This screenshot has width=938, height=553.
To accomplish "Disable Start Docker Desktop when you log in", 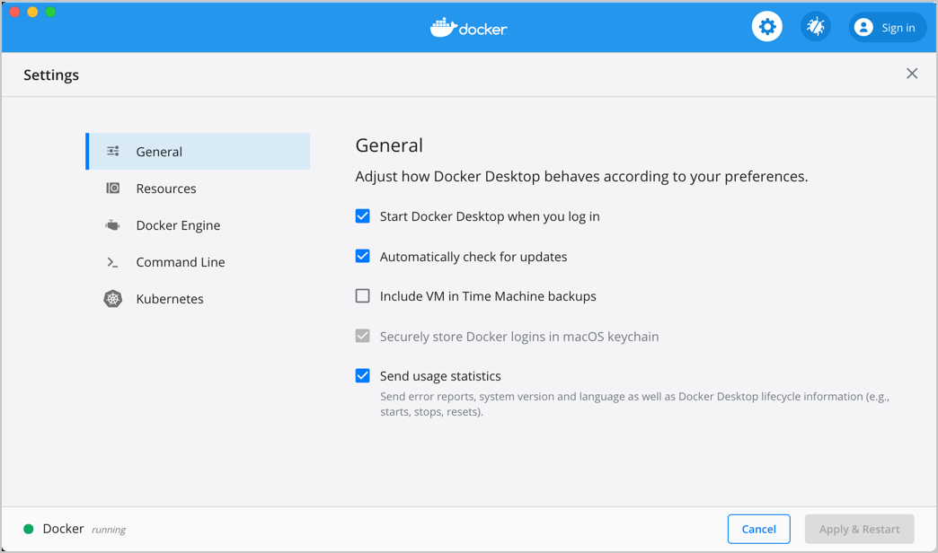I will tap(363, 216).
